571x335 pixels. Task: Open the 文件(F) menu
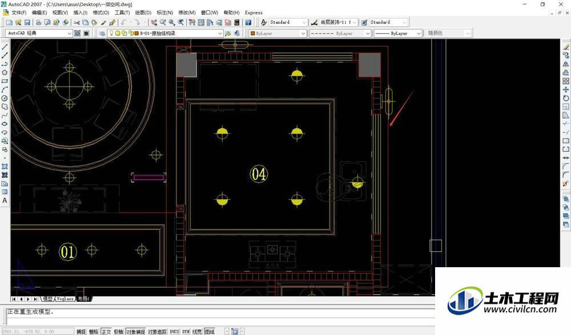(x=19, y=13)
